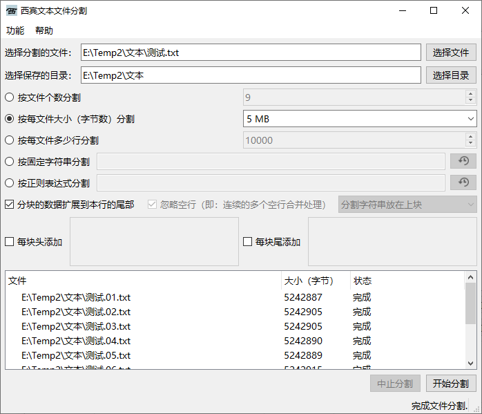Click the line count field showing 10000

(x=354, y=140)
